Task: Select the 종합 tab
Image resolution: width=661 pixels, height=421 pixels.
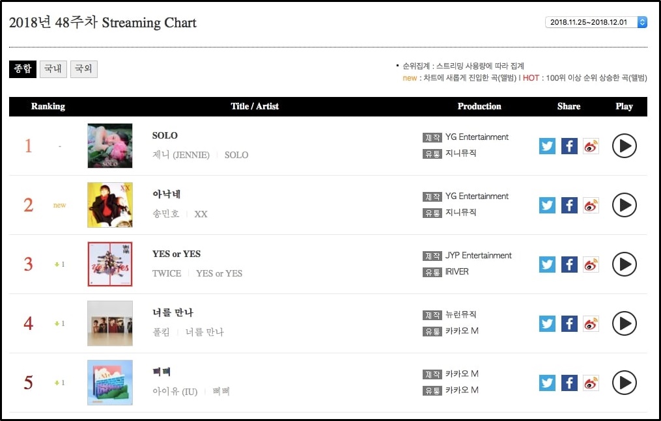Action: pyautogui.click(x=23, y=68)
